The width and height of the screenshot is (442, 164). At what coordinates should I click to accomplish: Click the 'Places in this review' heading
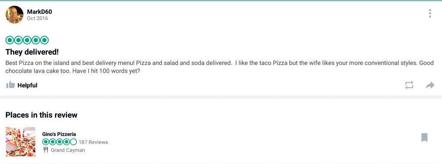coord(41,115)
